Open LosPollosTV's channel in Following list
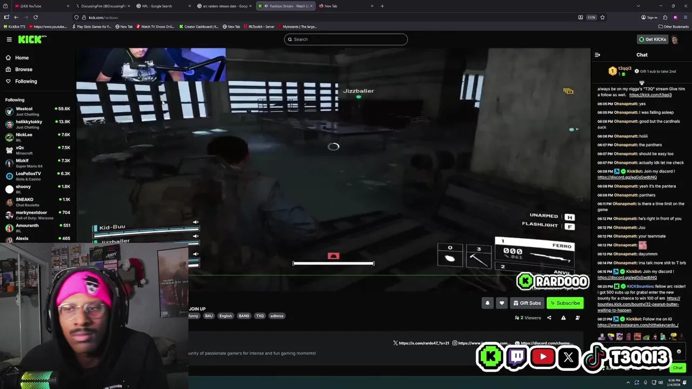This screenshot has height=389, width=692. (38, 176)
